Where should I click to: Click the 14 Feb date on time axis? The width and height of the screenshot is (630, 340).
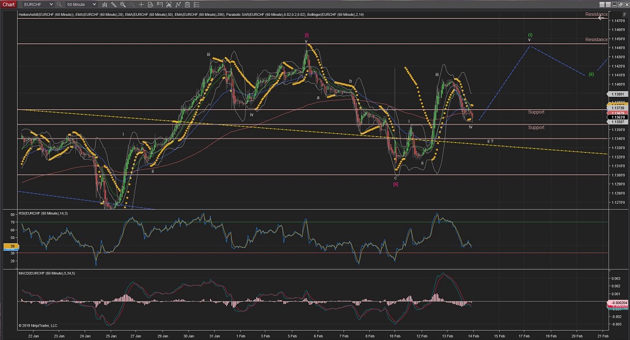[473, 336]
